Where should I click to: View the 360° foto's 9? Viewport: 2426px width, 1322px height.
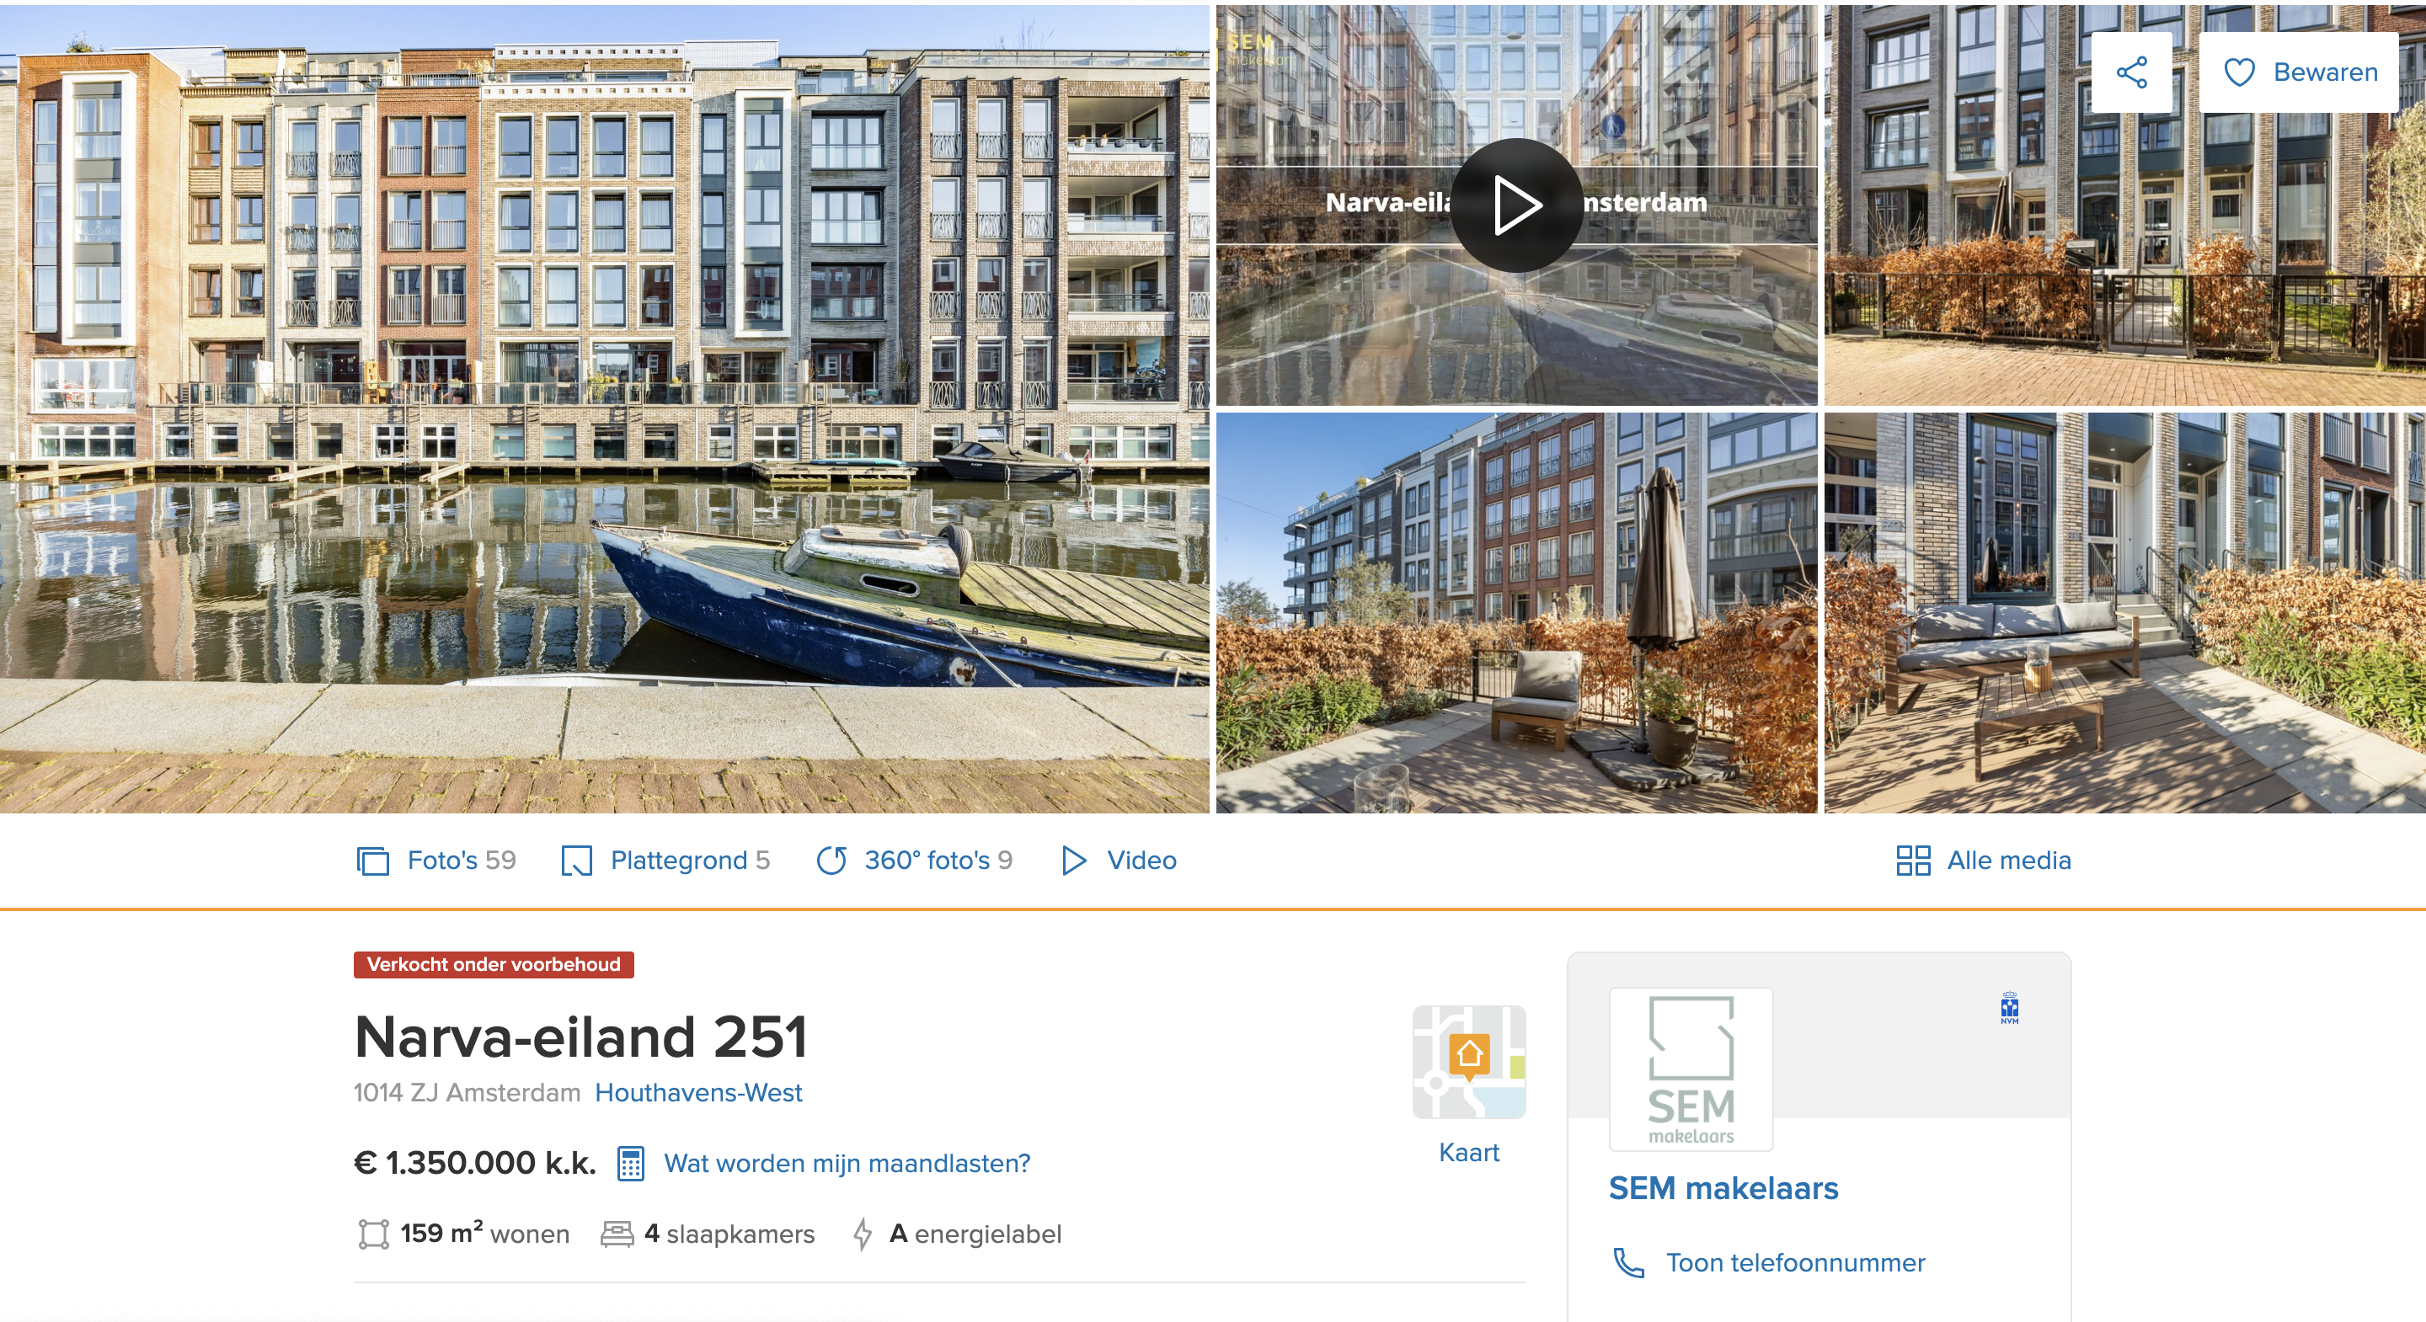click(x=913, y=860)
